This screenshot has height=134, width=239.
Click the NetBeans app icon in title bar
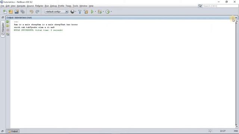pyautogui.click(x=2, y=2)
